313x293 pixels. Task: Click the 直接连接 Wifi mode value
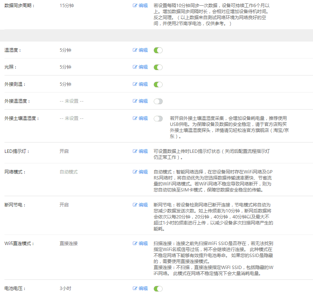pyautogui.click(x=69, y=244)
